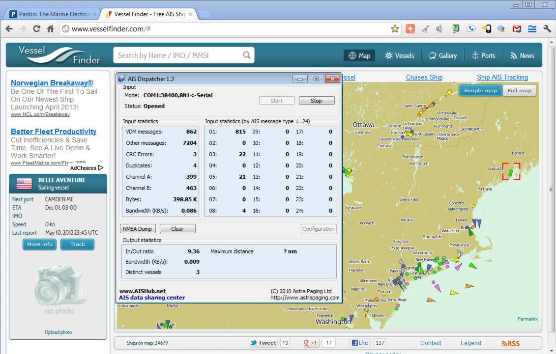
Task: Switch to Simple map view
Action: coord(480,91)
